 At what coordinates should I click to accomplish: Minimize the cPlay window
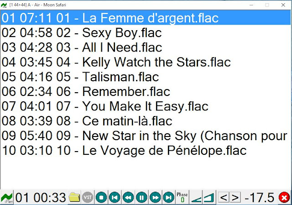(x=251, y=5)
